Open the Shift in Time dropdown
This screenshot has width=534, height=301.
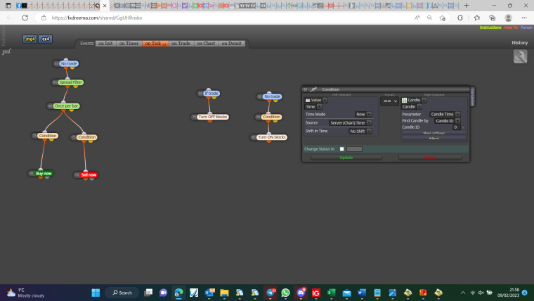tap(360, 132)
